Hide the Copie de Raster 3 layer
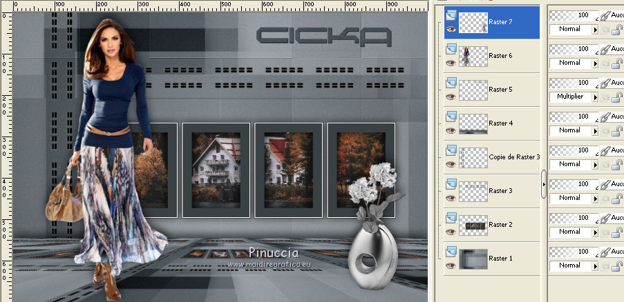The image size is (624, 302). pyautogui.click(x=451, y=164)
